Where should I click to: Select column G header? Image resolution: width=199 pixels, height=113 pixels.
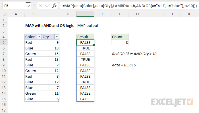click(x=120, y=14)
